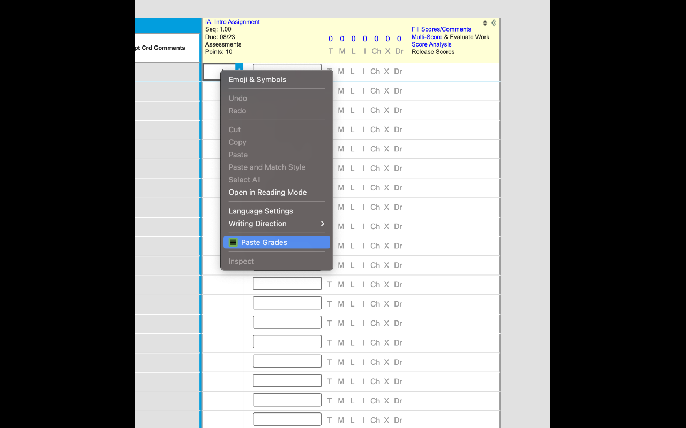Open the Multi-Score link
686x428 pixels.
click(x=427, y=37)
